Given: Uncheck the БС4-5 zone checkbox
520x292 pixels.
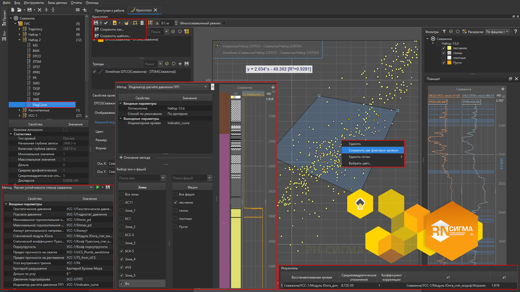Looking at the screenshot, I should pos(121,251).
